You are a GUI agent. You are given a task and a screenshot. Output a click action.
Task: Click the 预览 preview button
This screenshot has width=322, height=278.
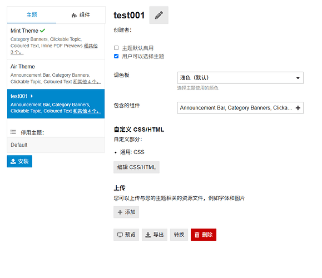pos(126,235)
